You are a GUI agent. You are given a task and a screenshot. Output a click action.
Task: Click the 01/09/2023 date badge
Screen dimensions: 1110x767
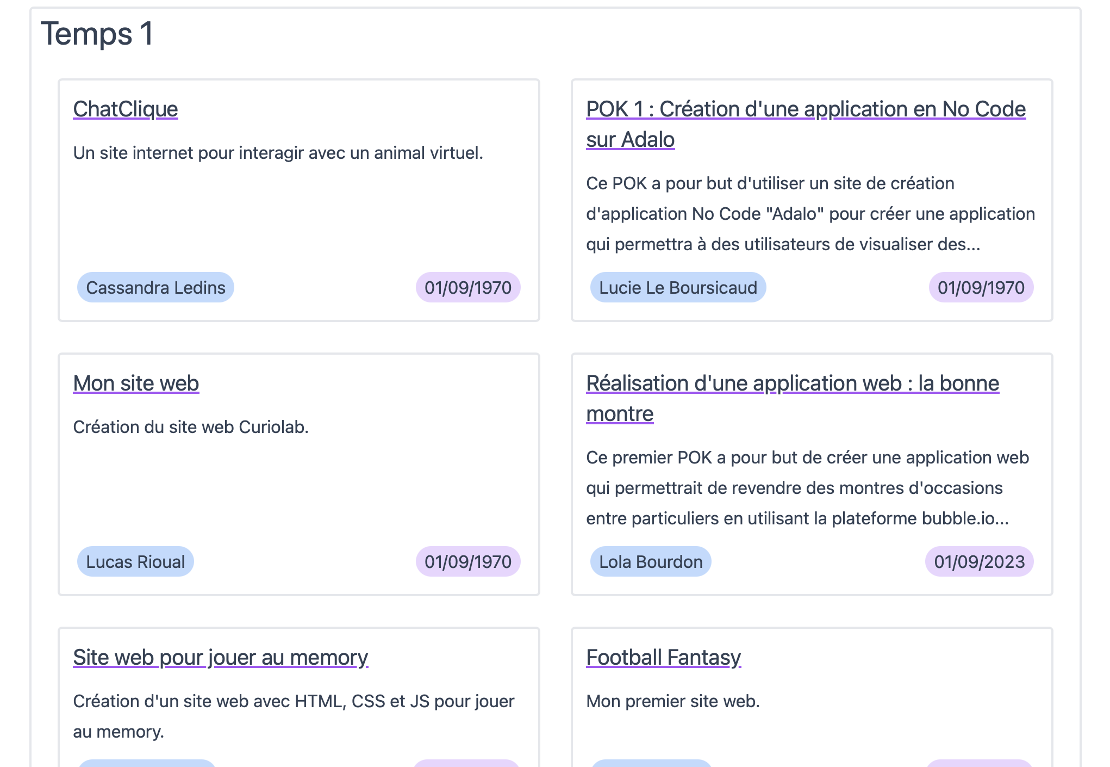(979, 562)
